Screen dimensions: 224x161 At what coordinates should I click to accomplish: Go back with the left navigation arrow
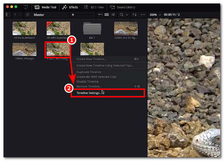[15, 15]
